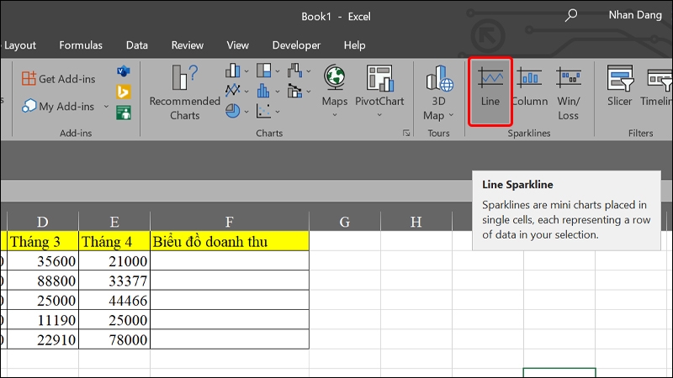This screenshot has width=673, height=378.
Task: Expand the Maps dropdown arrow
Action: pos(334,115)
